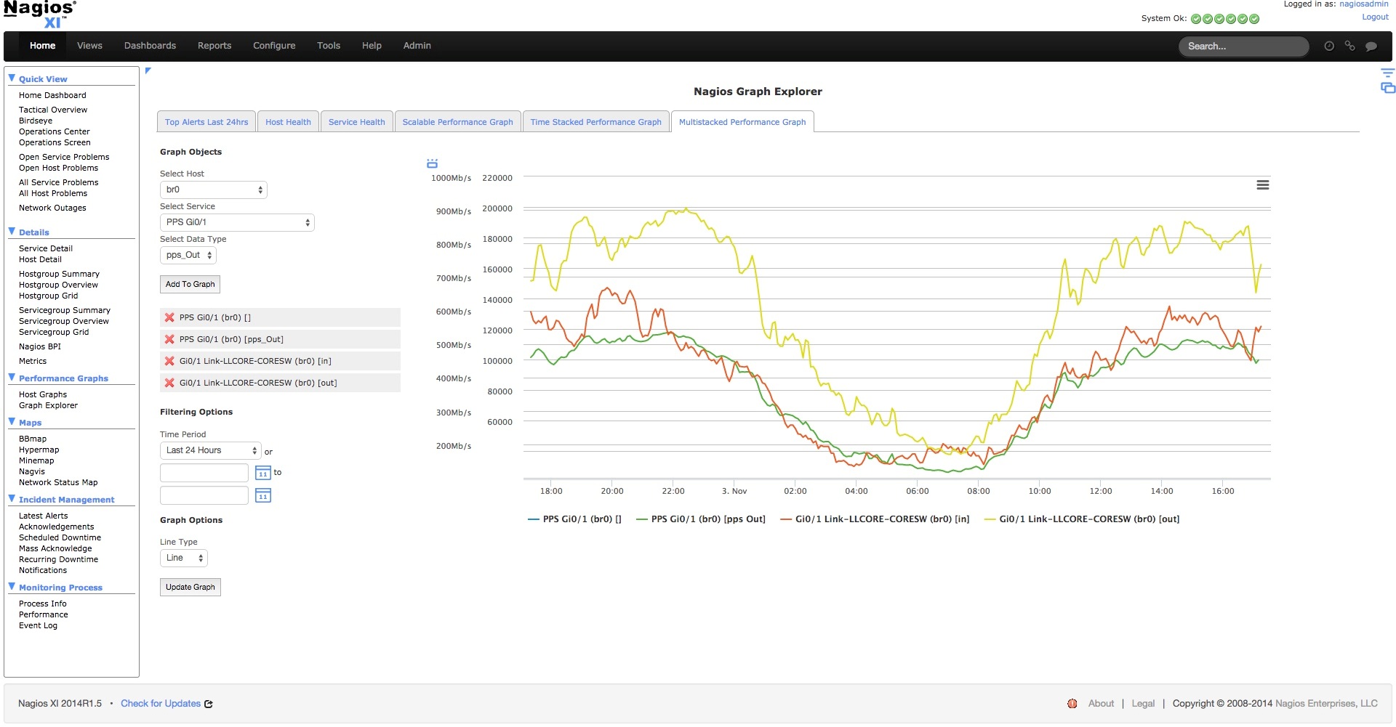Click the Update Graph button
The height and width of the screenshot is (727, 1396).
[x=190, y=588]
